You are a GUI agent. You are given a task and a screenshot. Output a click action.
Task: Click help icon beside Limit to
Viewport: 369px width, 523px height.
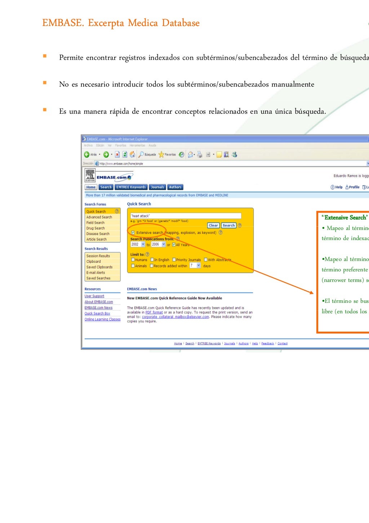pos(147,254)
